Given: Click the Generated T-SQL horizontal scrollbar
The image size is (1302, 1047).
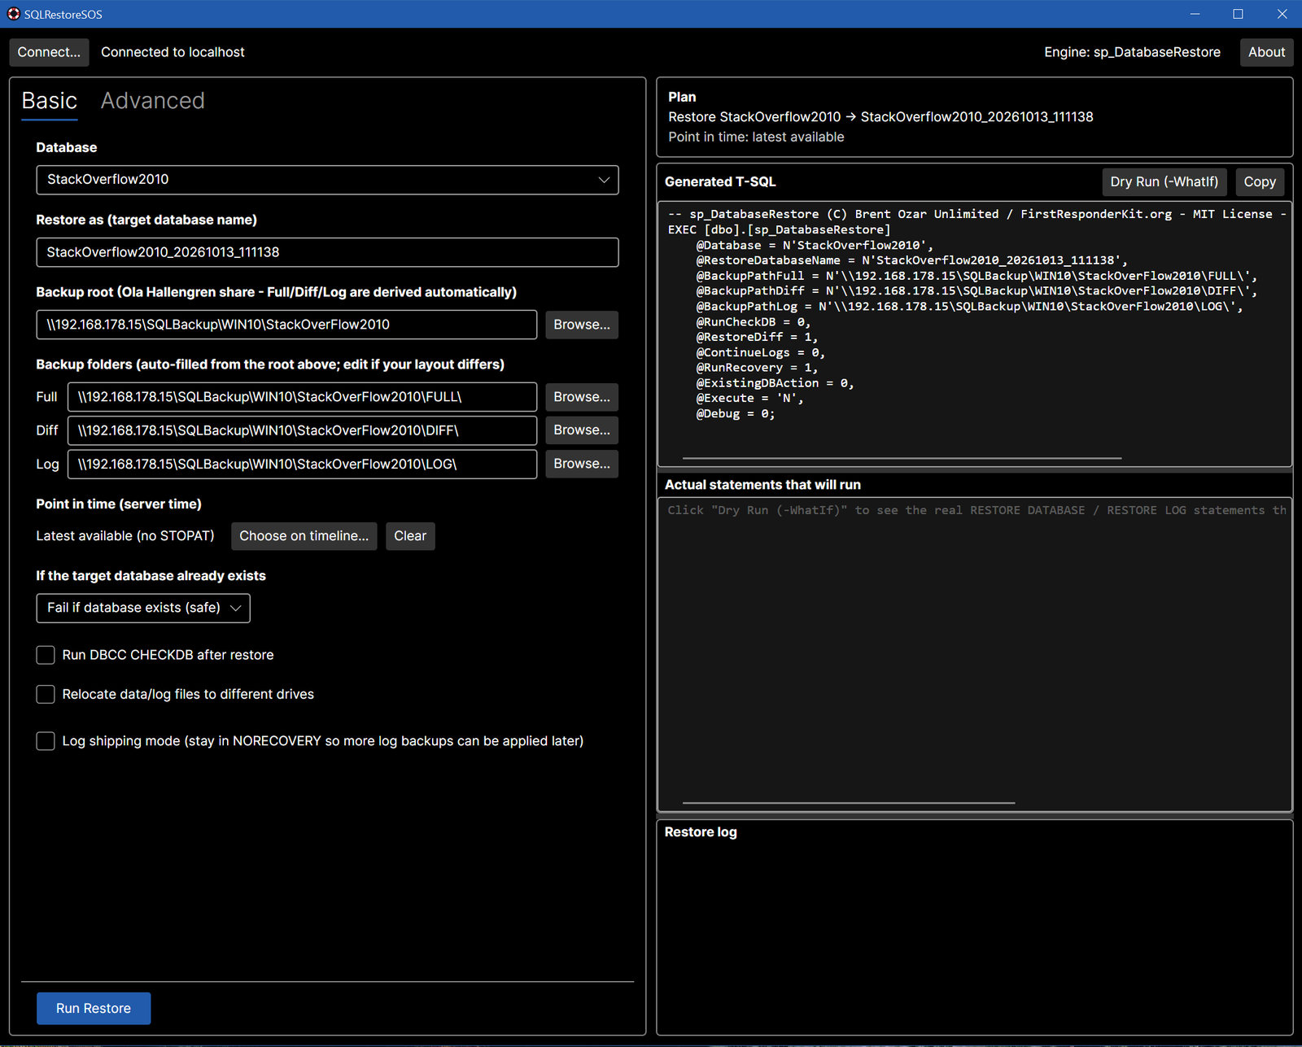Looking at the screenshot, I should click(902, 458).
